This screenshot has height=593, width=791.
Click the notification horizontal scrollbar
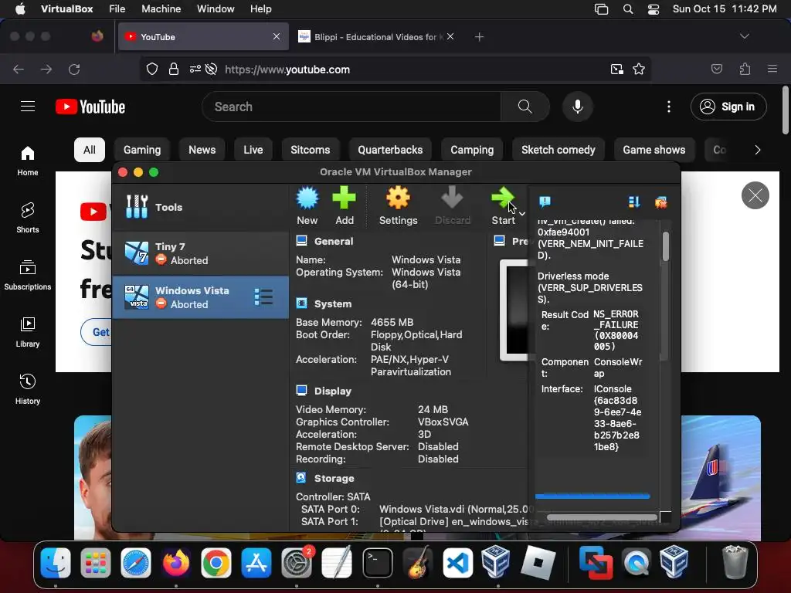pos(602,517)
